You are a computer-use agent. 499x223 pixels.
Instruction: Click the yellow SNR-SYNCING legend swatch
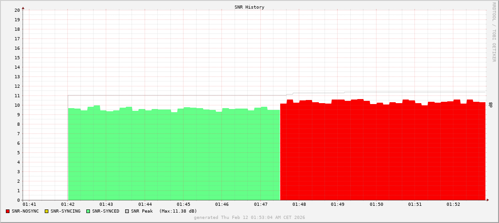[x=46, y=211]
